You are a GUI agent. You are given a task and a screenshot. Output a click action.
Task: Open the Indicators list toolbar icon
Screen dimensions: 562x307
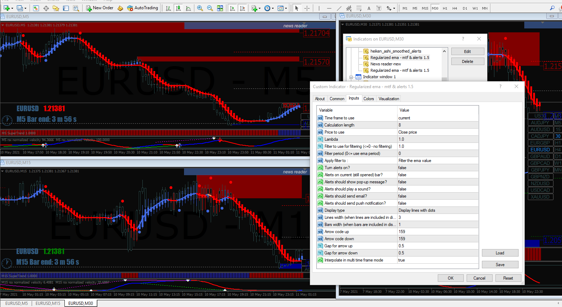254,8
